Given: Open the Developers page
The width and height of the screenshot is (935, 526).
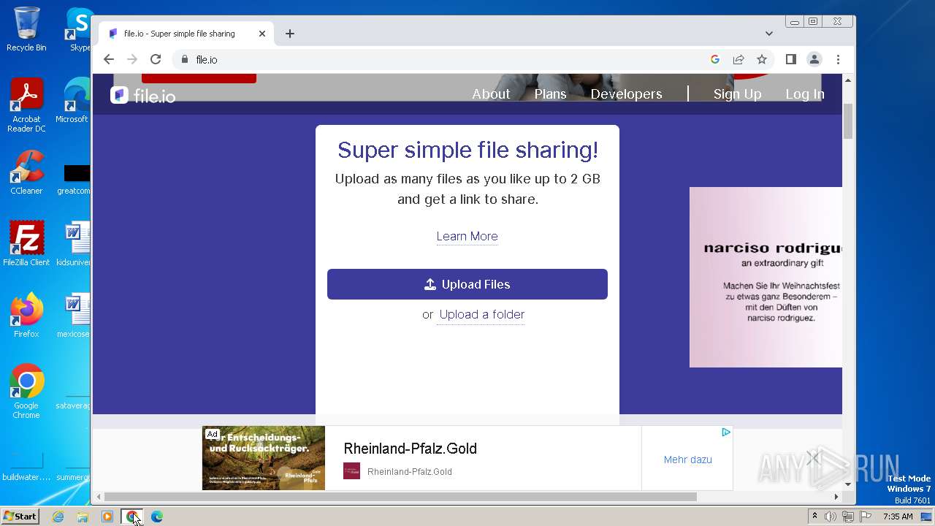Looking at the screenshot, I should tap(626, 94).
